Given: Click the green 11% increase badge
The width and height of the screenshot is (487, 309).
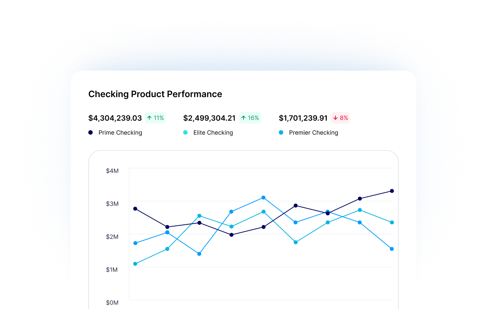Looking at the screenshot, I should pos(155,118).
